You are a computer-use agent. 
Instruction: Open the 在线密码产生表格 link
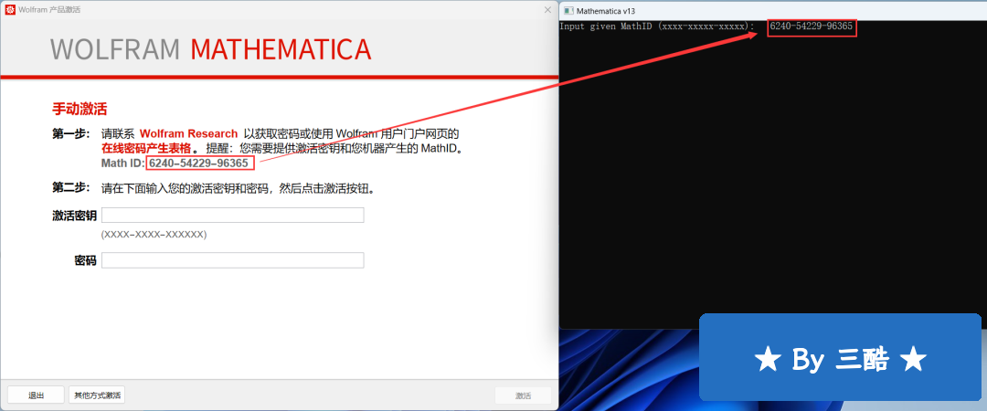(x=146, y=149)
